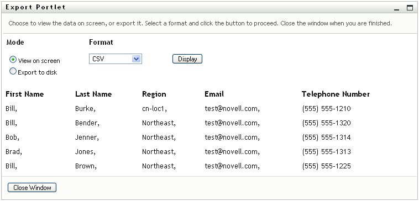Screen dimensions: 419x201
Task: Click the last name Brown cell
Action: pos(86,166)
